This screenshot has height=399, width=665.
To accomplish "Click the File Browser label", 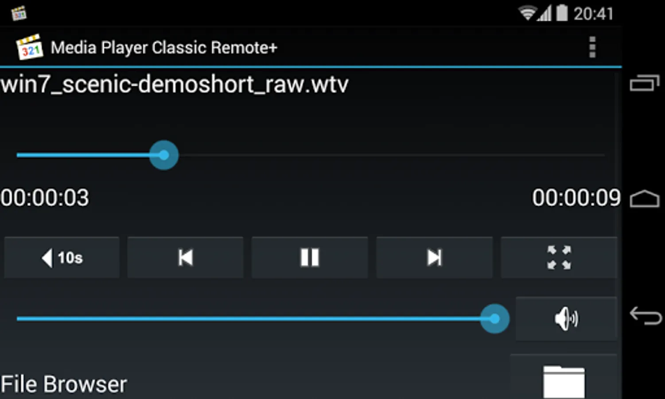I will (64, 384).
